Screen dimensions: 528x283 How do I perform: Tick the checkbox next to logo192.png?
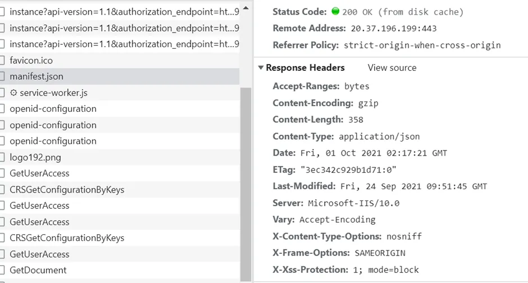point(2,157)
